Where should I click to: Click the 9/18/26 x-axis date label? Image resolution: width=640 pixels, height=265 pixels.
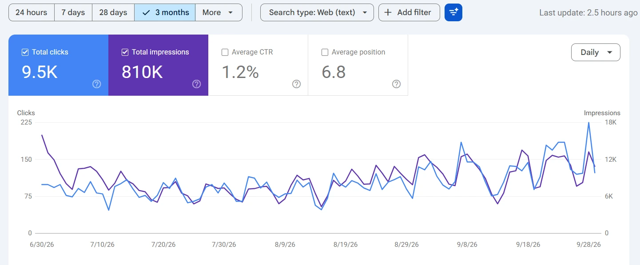(x=528, y=245)
